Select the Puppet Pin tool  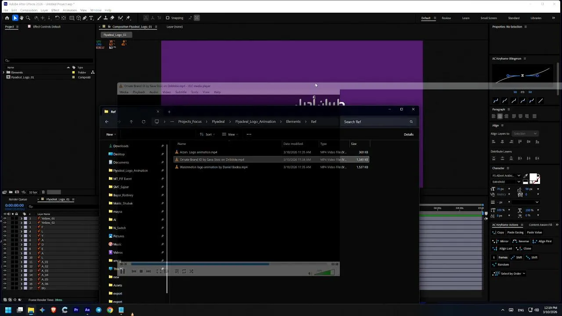128,18
